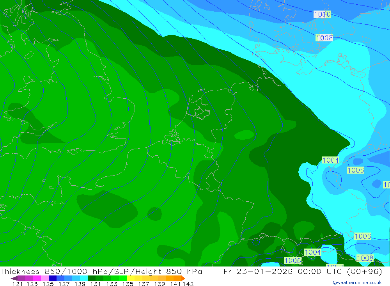Pick the light pink legend swatch
390x286 pixels.
45,278
